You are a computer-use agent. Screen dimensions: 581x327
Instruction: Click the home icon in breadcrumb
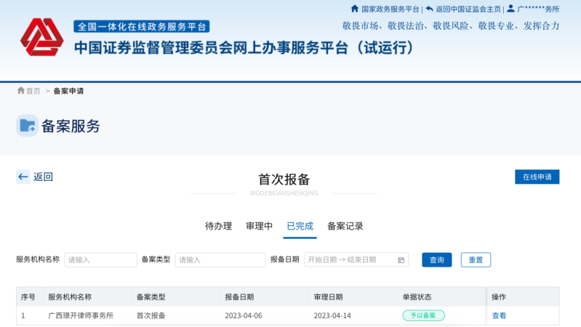[x=21, y=91]
